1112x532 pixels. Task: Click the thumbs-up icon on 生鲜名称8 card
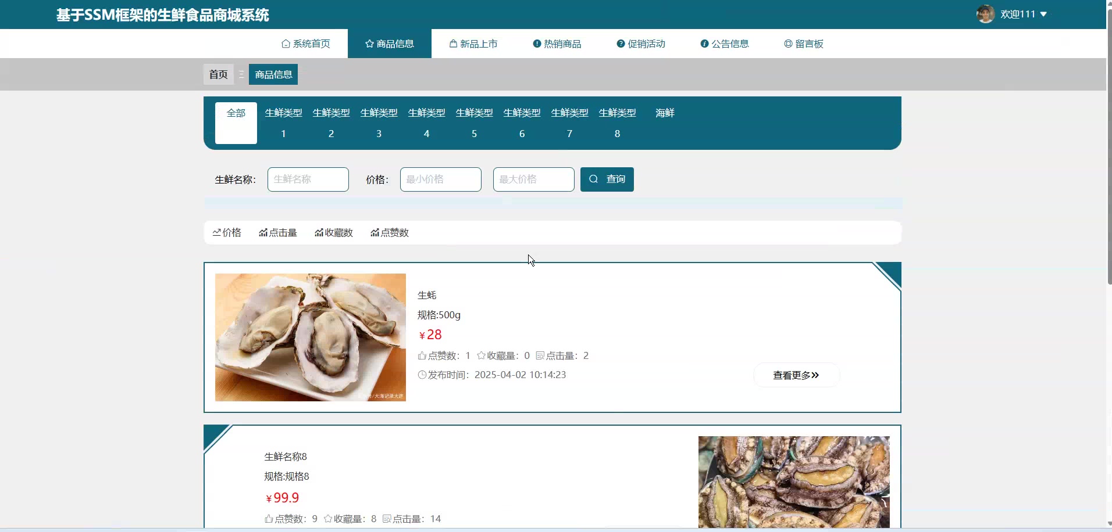269,519
